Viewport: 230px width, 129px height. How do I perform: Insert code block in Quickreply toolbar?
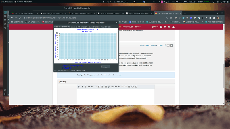click(119, 87)
